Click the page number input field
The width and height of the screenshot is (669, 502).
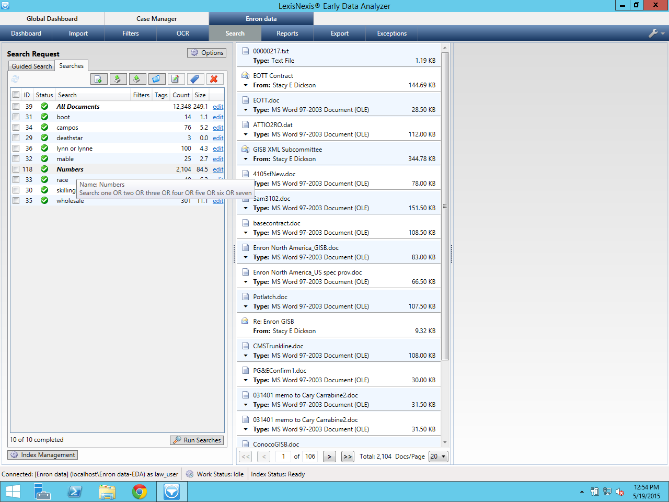click(283, 457)
